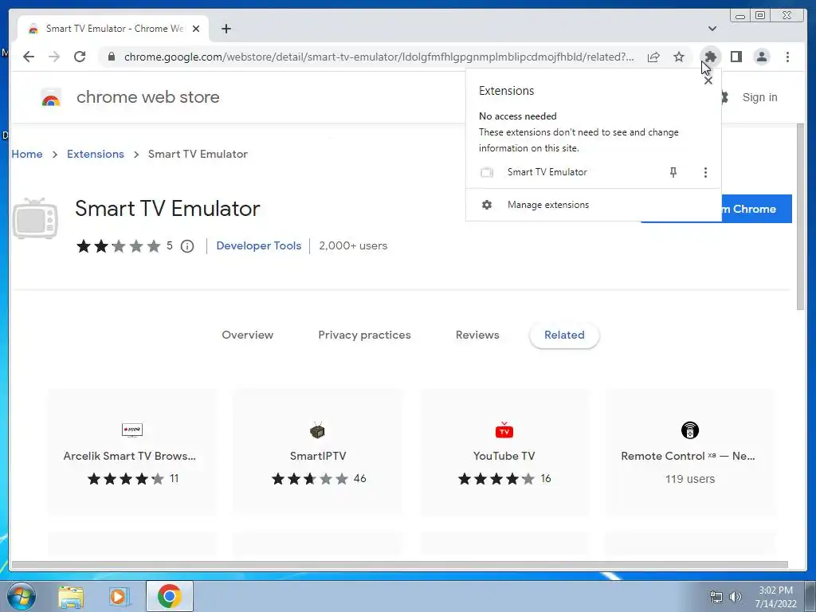Click the Remote Control extension icon
Screen dimensions: 816x612
690,430
